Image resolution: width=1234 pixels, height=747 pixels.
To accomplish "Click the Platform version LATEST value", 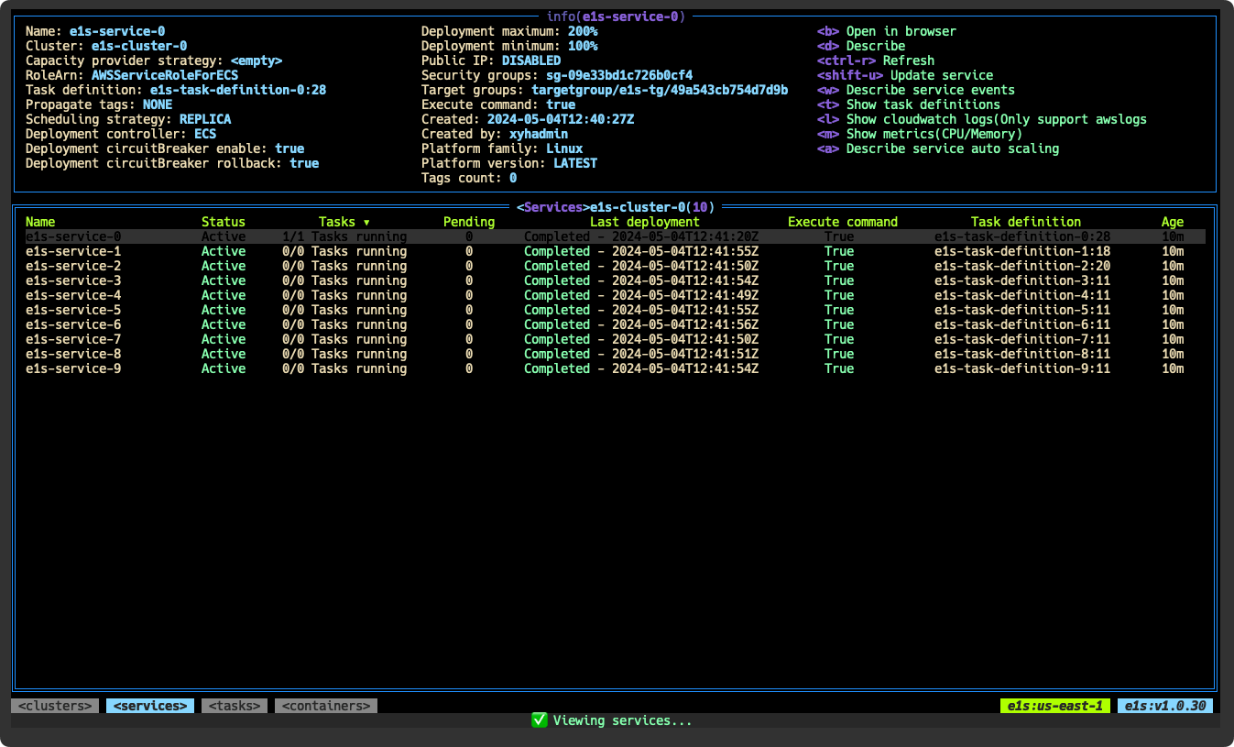I will 575,163.
